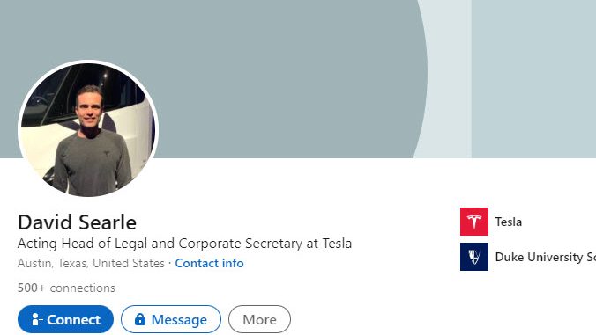596x335 pixels.
Task: Select the Acting Head of Legal headline
Action: 184,244
